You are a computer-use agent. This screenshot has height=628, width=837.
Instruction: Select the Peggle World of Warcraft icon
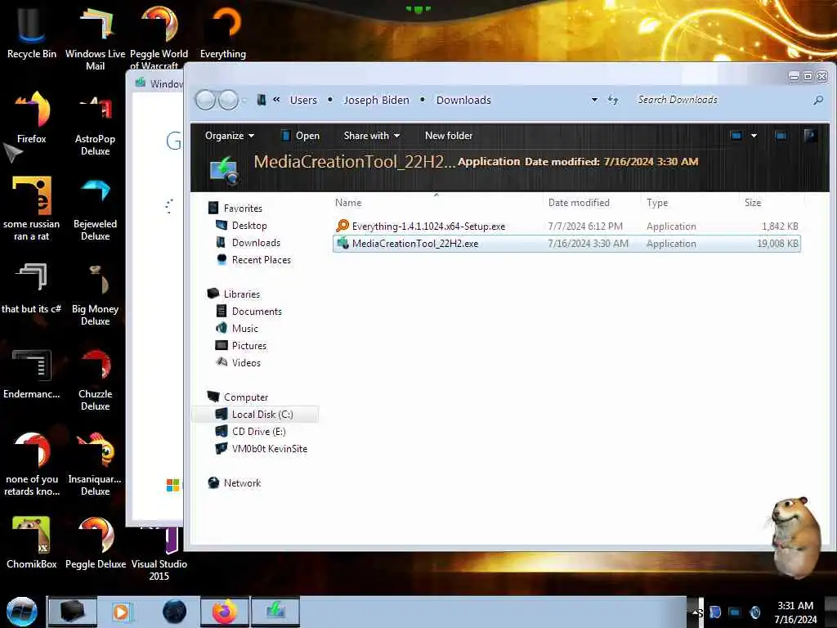[159, 38]
